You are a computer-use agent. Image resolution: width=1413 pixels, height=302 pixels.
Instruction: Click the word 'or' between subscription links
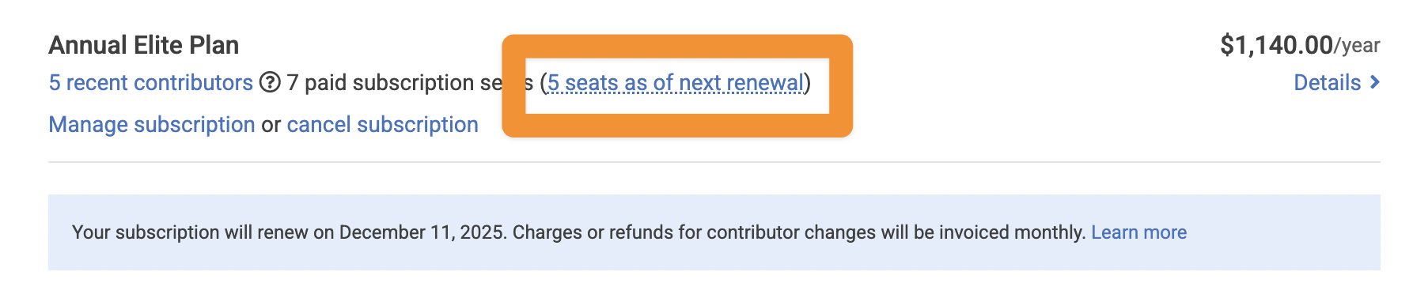point(271,125)
